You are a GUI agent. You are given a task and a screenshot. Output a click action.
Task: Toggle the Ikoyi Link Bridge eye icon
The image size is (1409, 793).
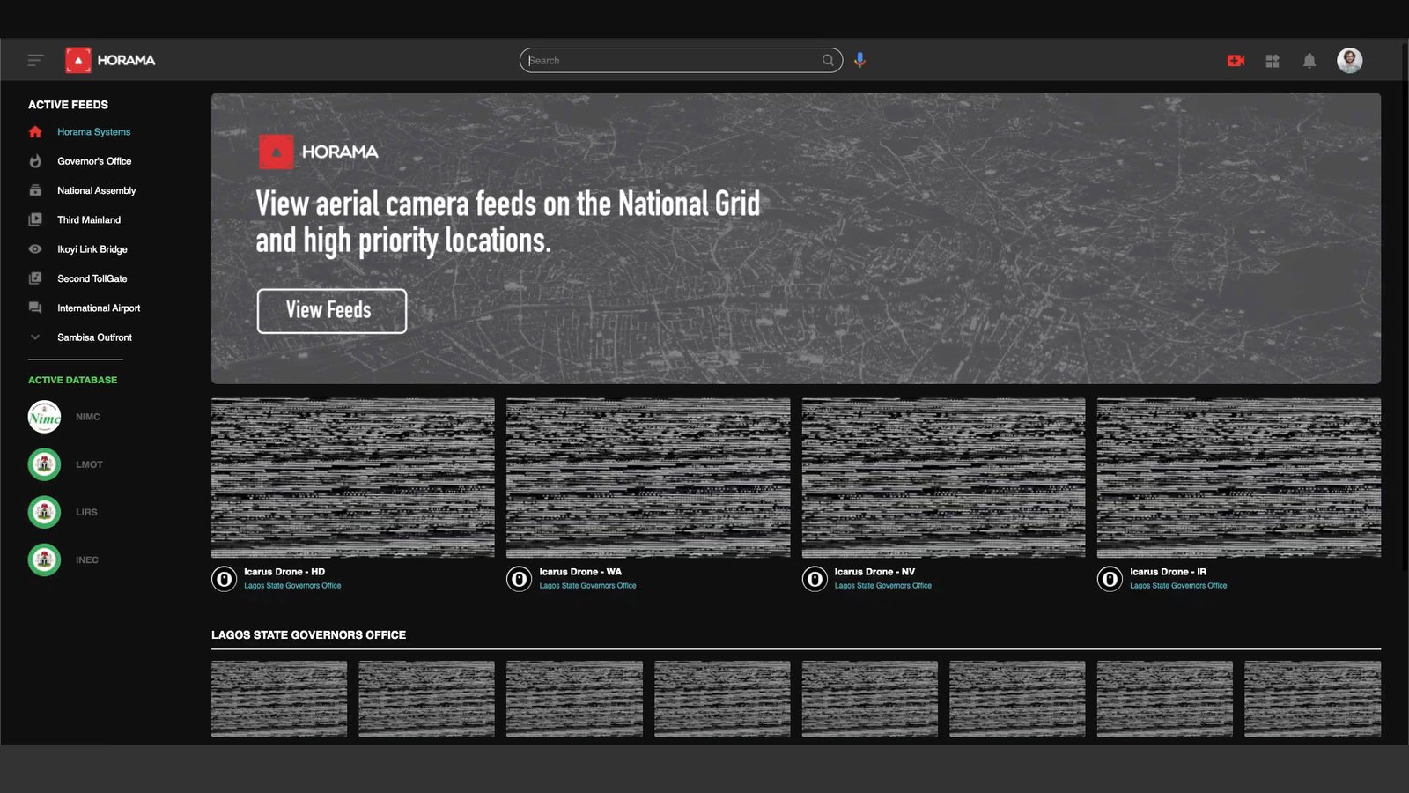35,249
